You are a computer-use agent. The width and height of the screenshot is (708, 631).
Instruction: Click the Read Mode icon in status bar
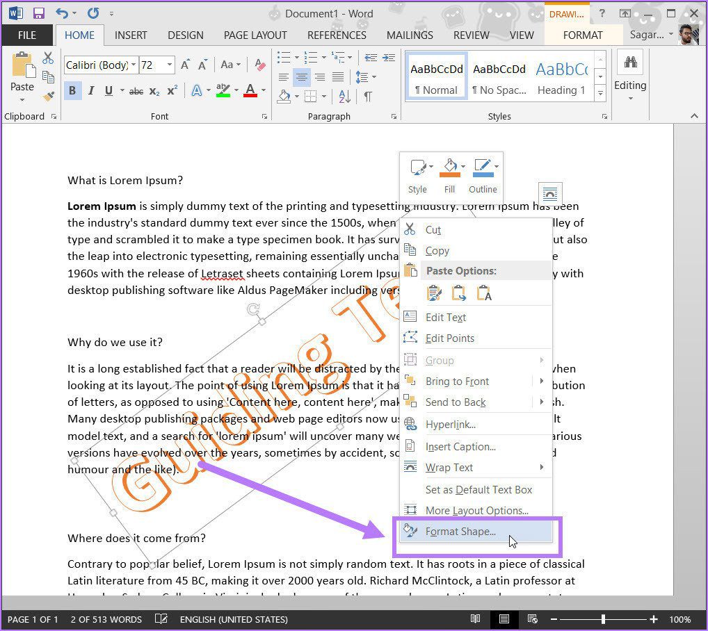click(475, 618)
